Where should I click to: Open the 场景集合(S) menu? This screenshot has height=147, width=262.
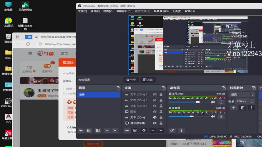(161, 11)
